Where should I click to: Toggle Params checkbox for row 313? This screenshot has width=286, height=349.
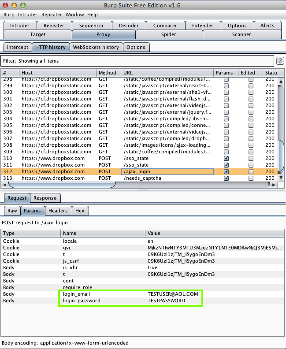226,178
